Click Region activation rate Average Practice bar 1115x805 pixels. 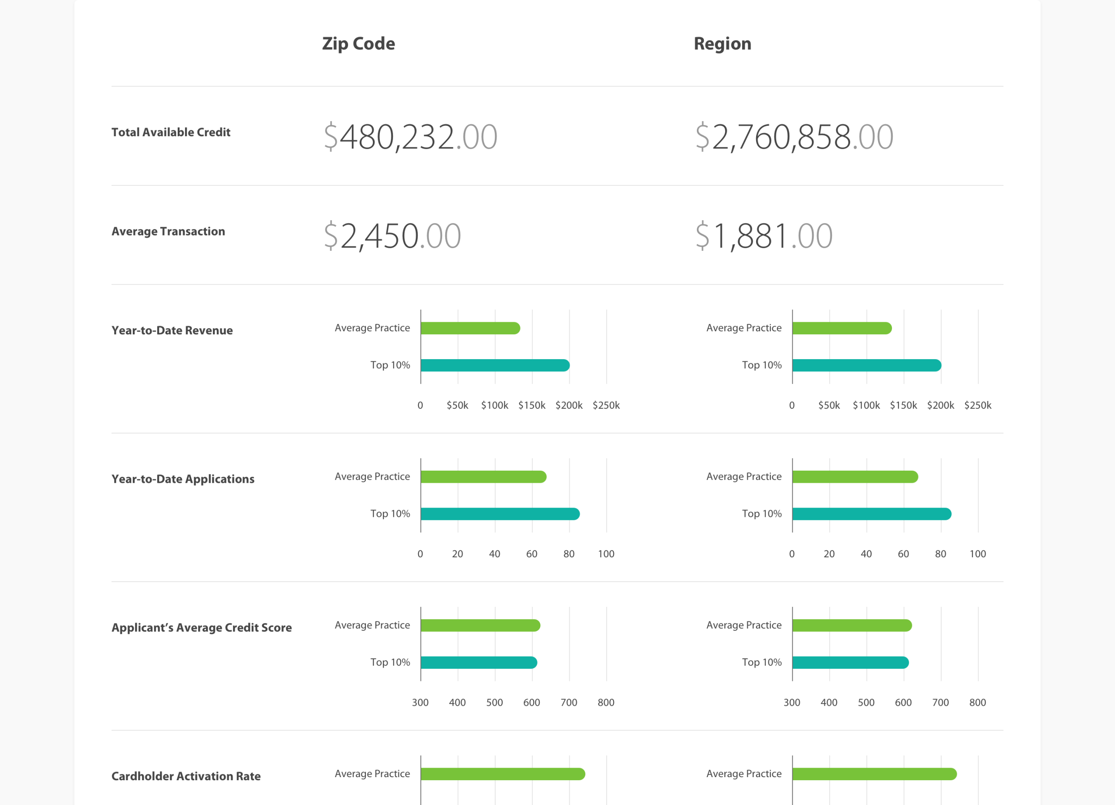point(874,774)
